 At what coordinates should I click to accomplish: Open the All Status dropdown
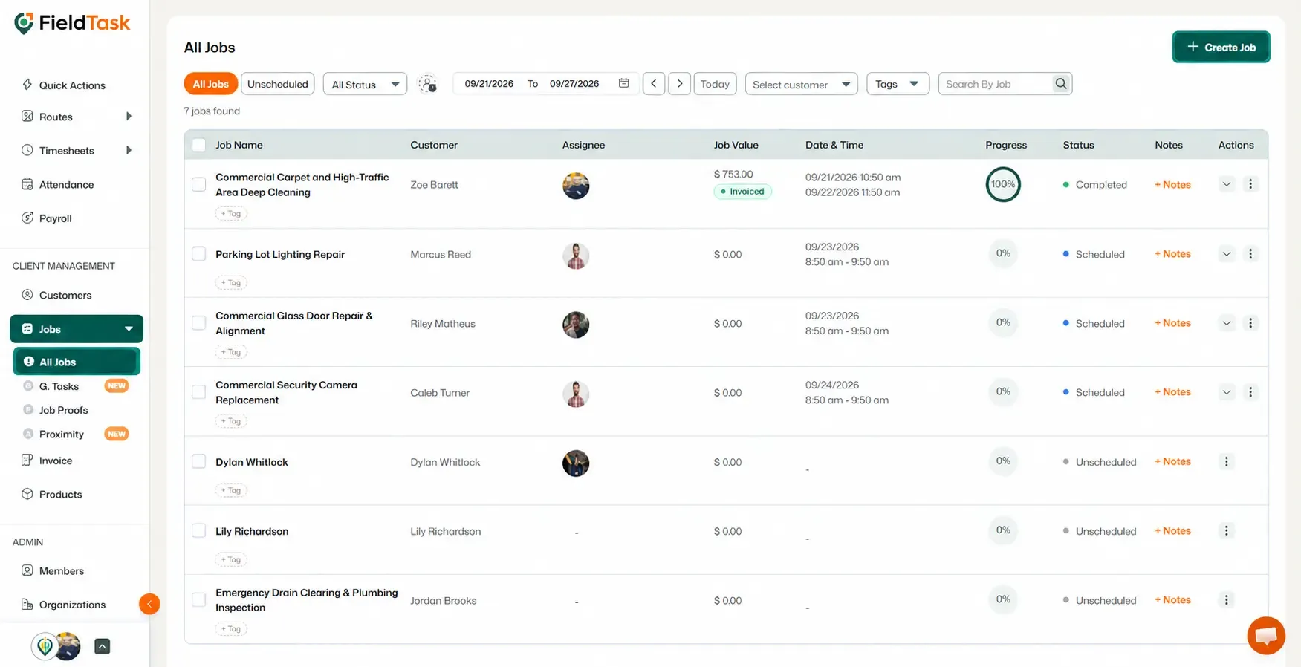pyautogui.click(x=365, y=84)
